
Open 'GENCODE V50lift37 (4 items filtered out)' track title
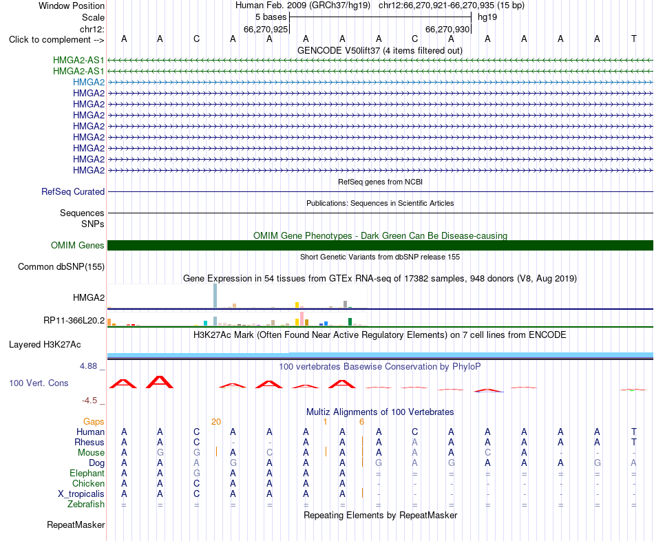pyautogui.click(x=380, y=50)
